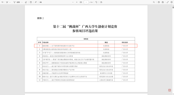This screenshot has height=95, width=174.
Task: Click the project name in row 2
Action: (57, 49)
